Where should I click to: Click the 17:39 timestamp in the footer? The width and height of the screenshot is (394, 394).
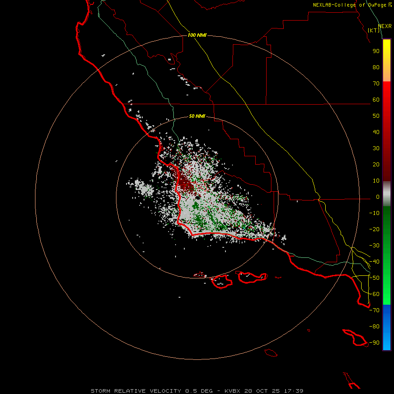coord(294,391)
